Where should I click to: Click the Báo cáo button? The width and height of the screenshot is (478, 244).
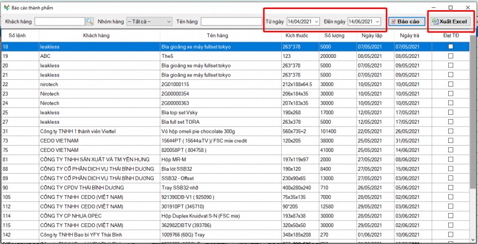click(x=406, y=21)
